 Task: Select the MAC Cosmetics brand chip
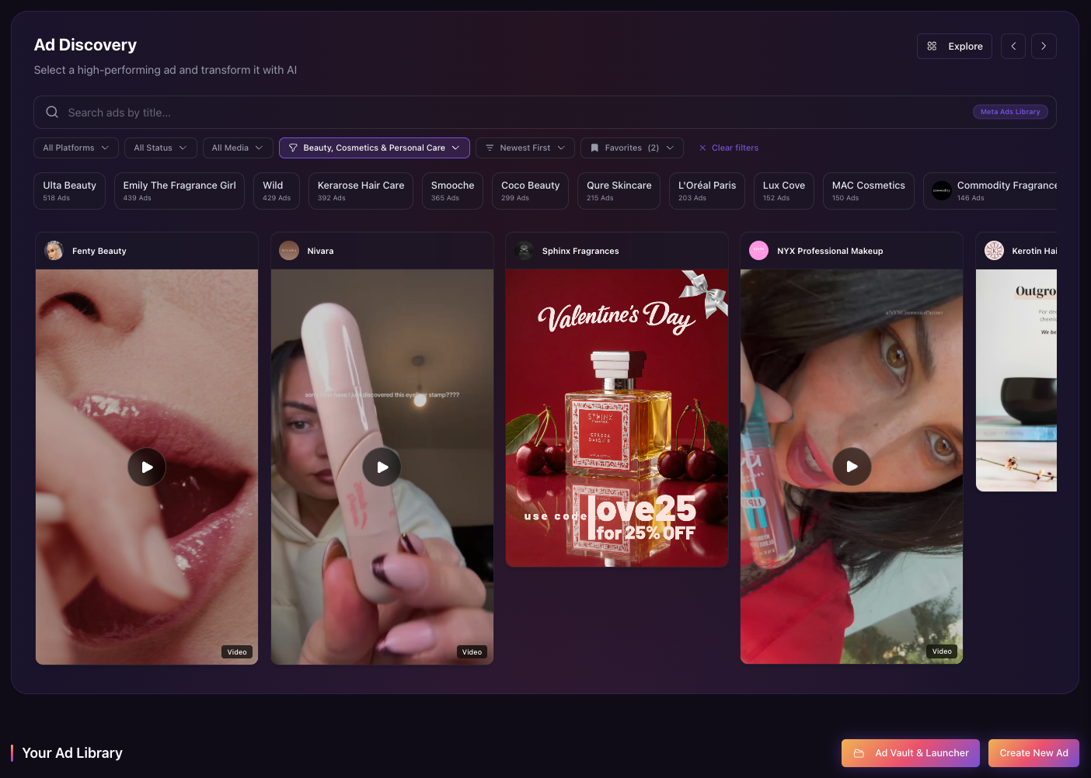point(868,190)
